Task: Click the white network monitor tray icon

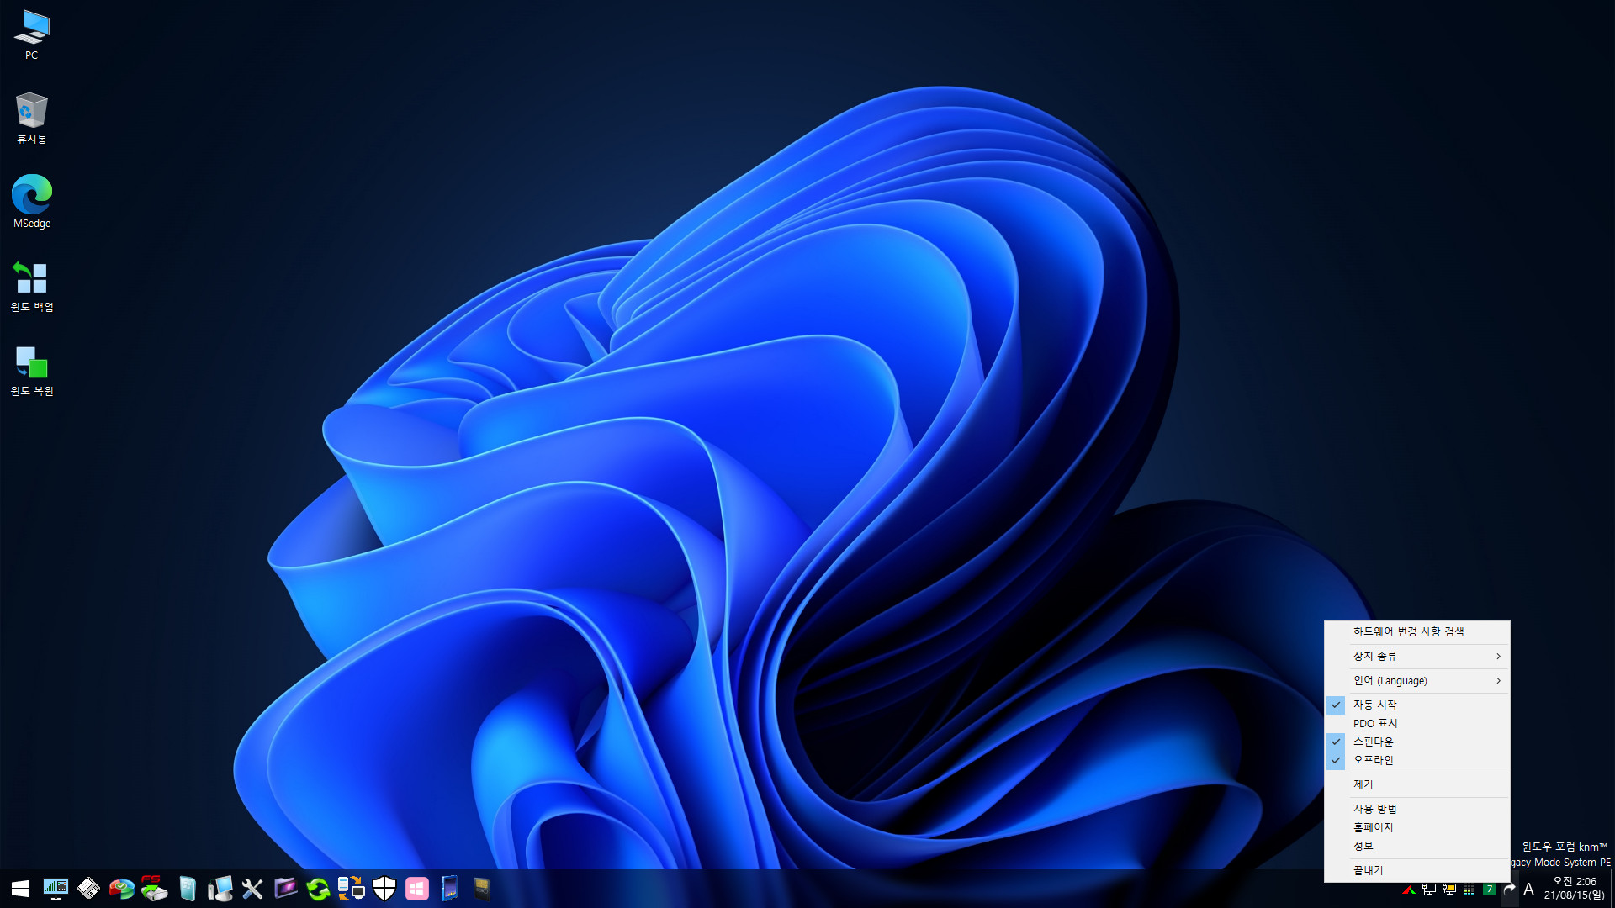Action: click(x=1429, y=890)
